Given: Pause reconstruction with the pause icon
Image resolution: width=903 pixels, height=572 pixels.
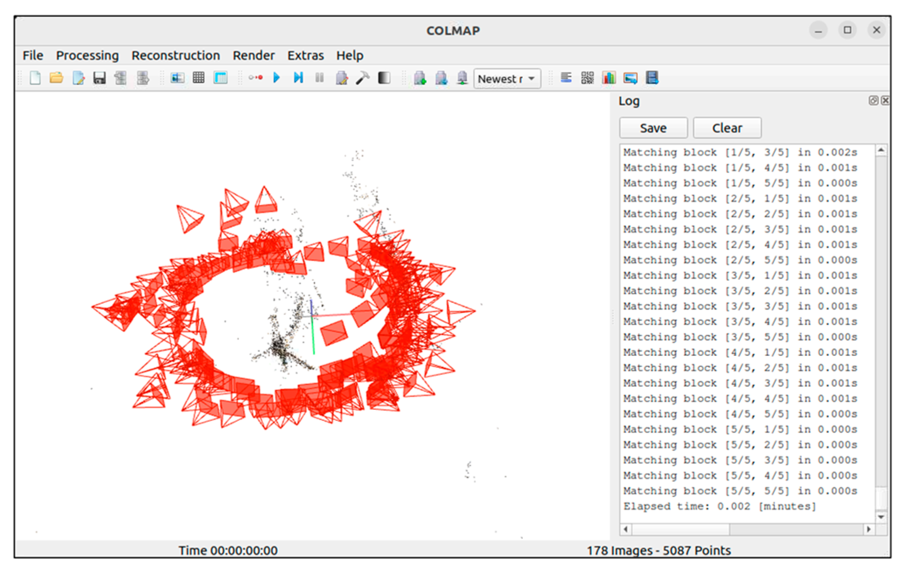Looking at the screenshot, I should [x=319, y=78].
